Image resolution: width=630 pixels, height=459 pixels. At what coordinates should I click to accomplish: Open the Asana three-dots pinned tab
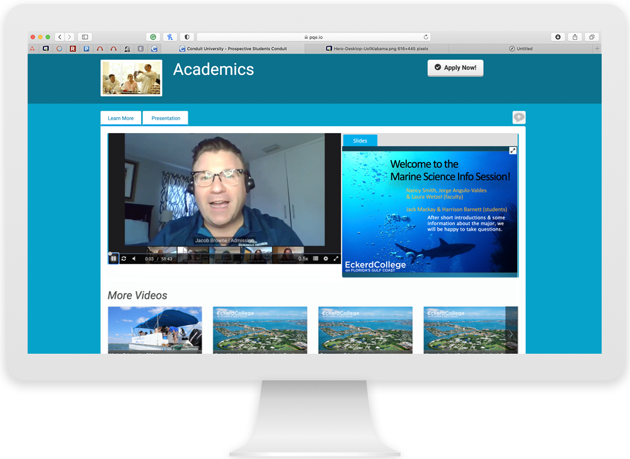click(x=32, y=49)
